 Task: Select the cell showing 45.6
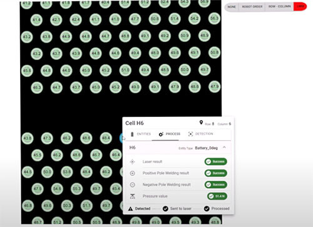[x=27, y=71]
